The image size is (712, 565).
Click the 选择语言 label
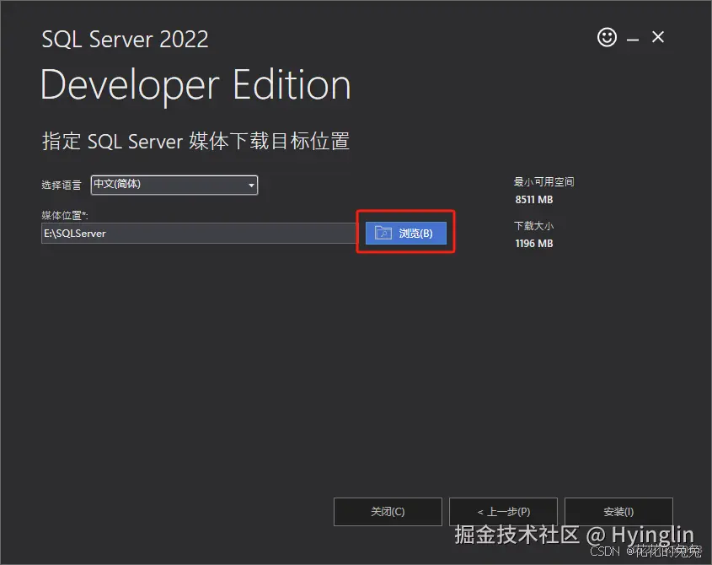tap(62, 185)
